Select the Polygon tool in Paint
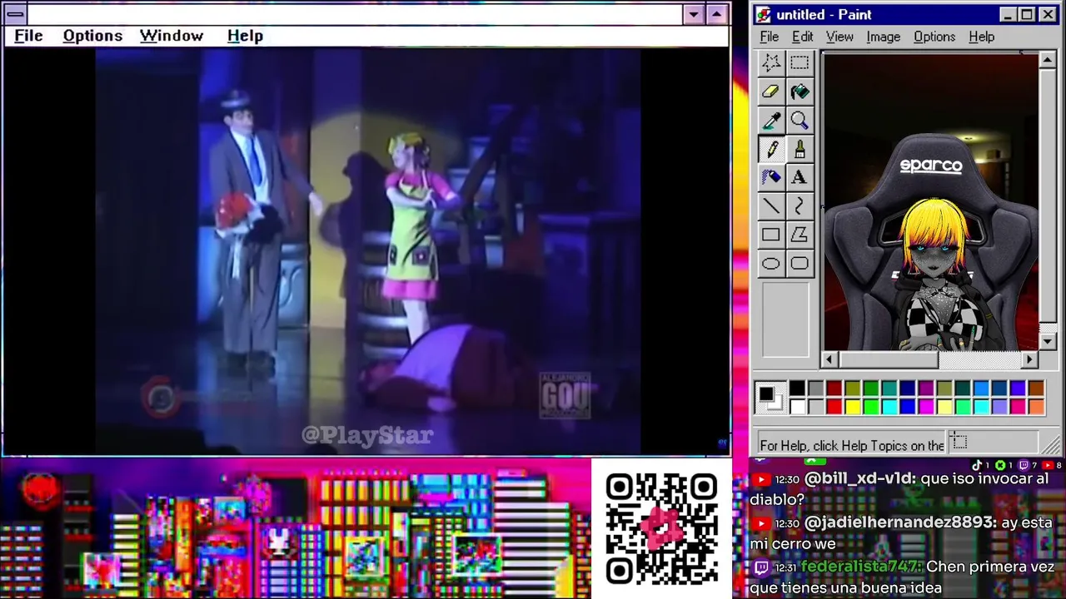The height and width of the screenshot is (599, 1066). 799,235
